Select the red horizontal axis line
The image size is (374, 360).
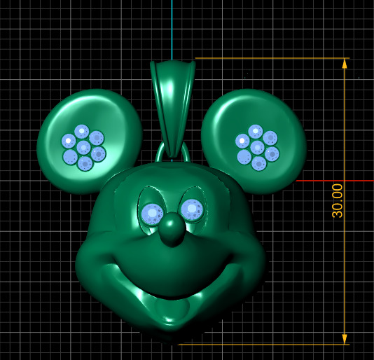(x=335, y=181)
